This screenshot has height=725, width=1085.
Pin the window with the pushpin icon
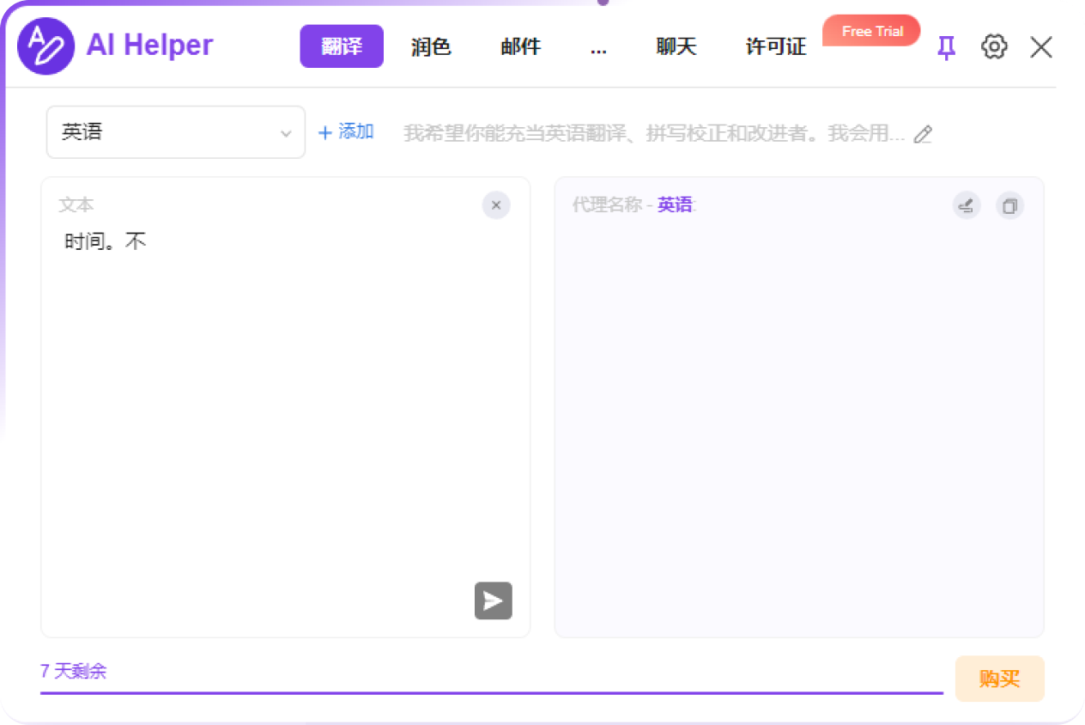click(946, 47)
